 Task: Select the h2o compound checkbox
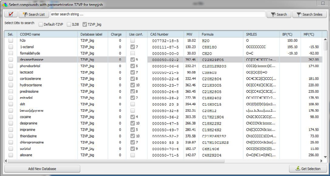11,41
